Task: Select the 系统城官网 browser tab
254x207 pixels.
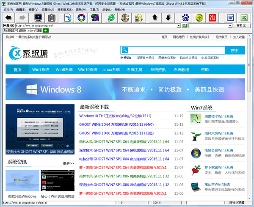Action: 23,30
